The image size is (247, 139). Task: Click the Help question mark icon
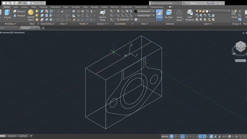[220, 3]
